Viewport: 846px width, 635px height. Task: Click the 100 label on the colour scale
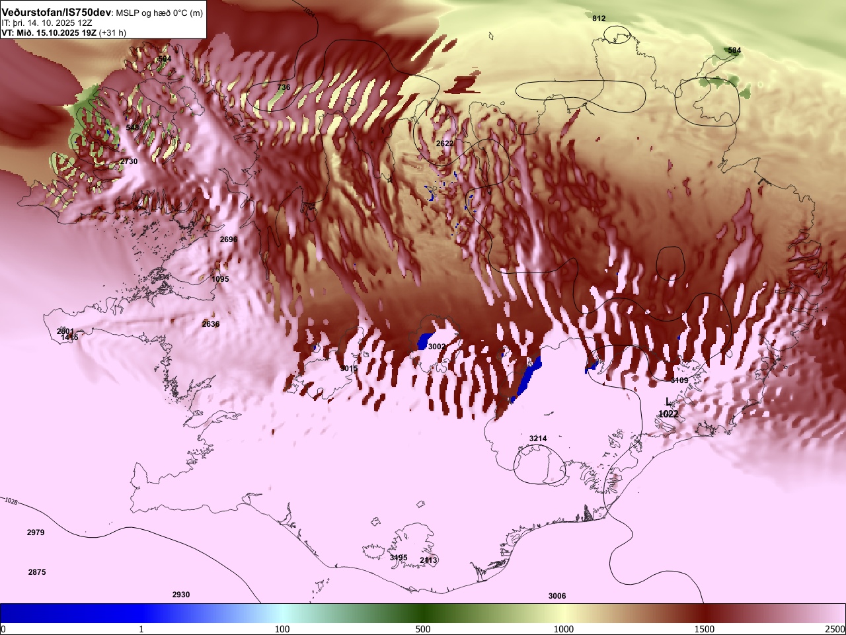(282, 629)
